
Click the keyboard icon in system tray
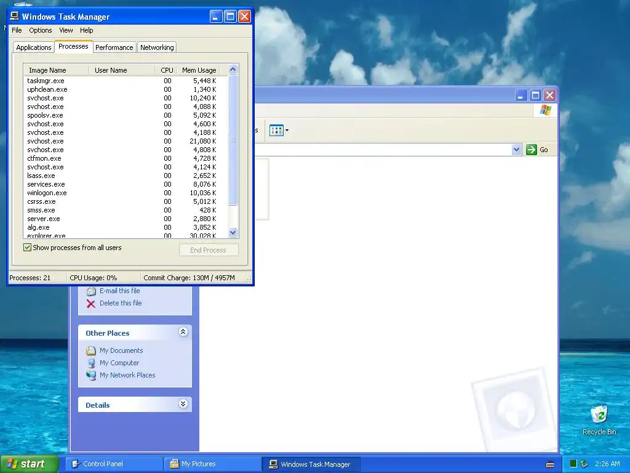(x=550, y=464)
